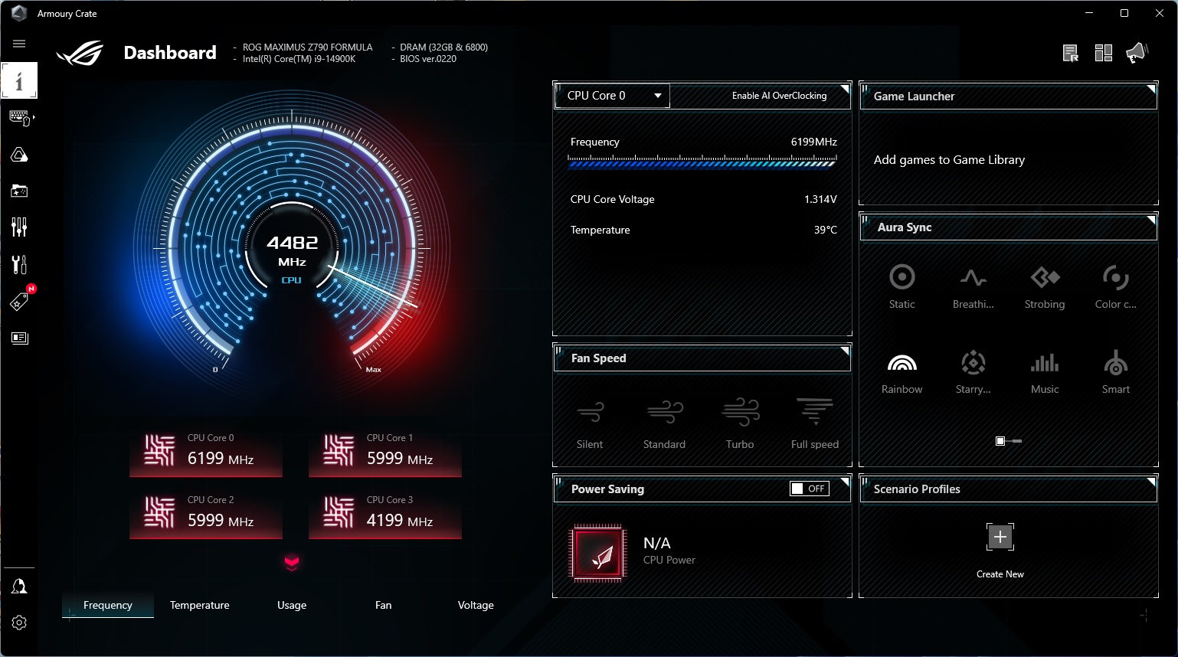The image size is (1178, 657).
Task: Open the hamburger navigation menu
Action: (19, 44)
